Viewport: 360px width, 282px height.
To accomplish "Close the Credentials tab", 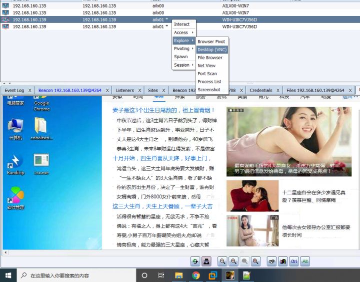I will tap(278, 90).
